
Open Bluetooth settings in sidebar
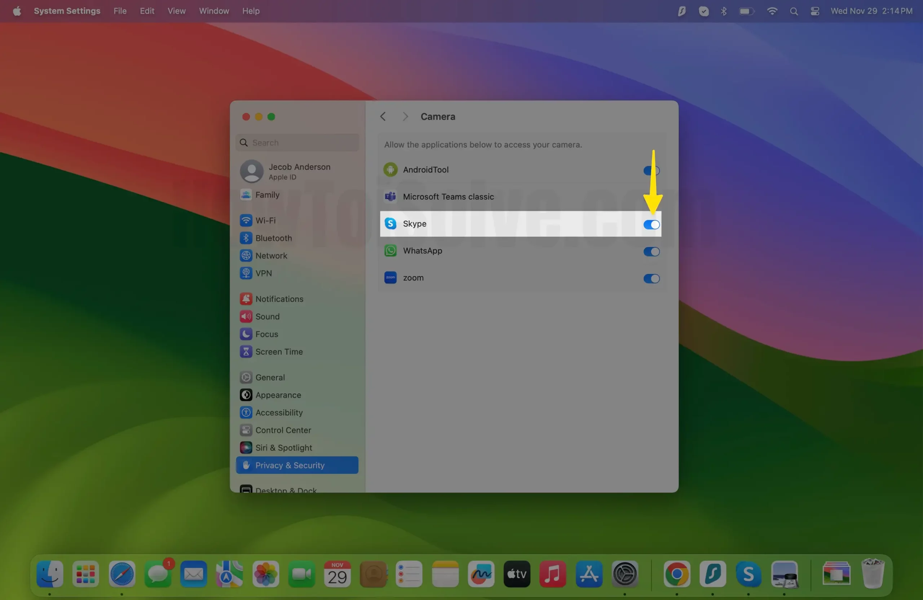click(x=273, y=238)
